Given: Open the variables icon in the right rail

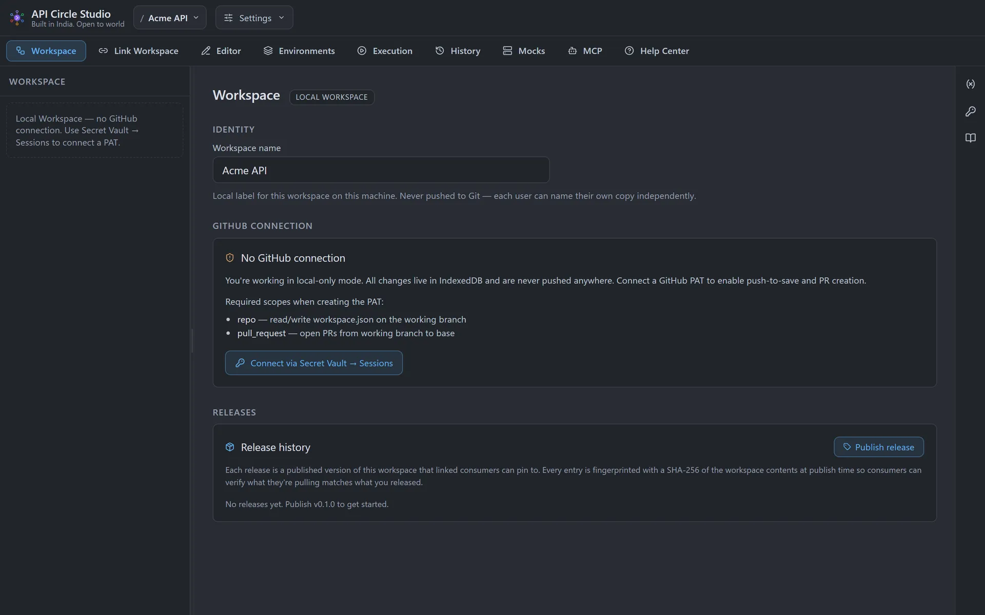Looking at the screenshot, I should pyautogui.click(x=970, y=84).
